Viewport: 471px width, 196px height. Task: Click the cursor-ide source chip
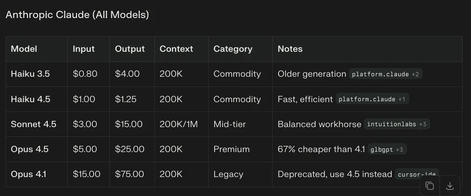(416, 175)
